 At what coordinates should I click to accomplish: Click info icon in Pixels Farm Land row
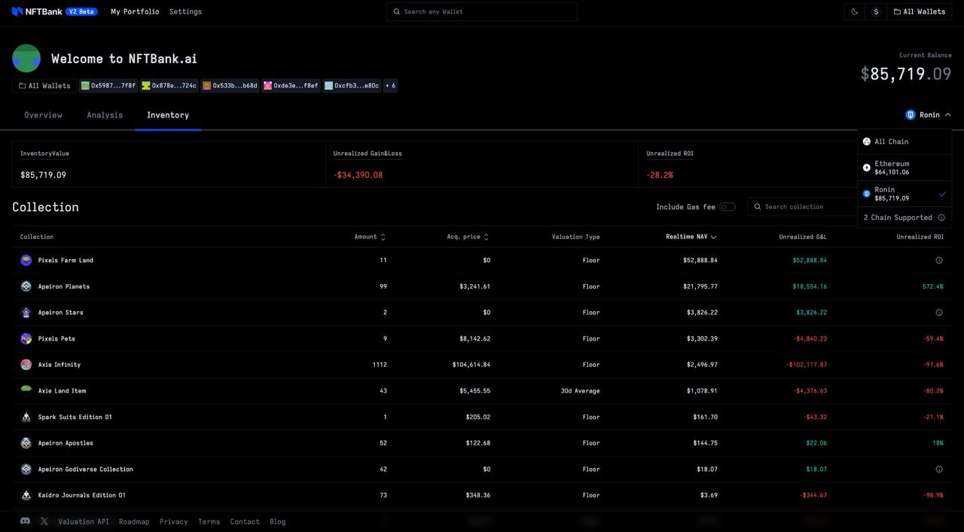(x=939, y=260)
